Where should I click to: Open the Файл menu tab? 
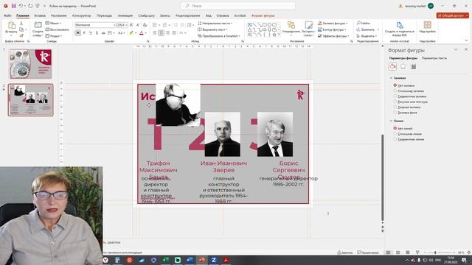(7, 15)
